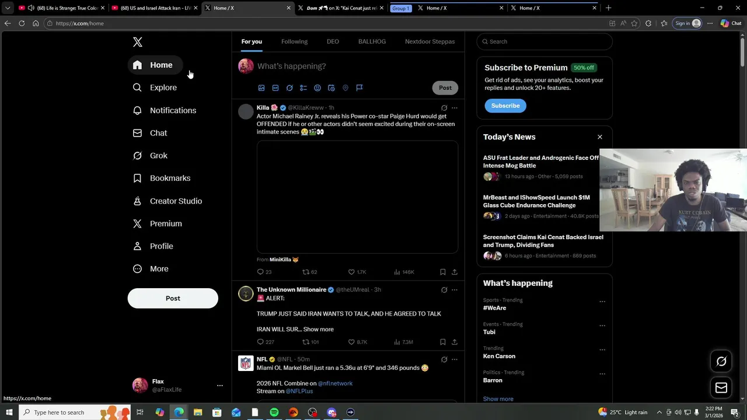This screenshot has width=747, height=420.
Task: Add a poll using the composer poll icon
Action: coord(303,87)
